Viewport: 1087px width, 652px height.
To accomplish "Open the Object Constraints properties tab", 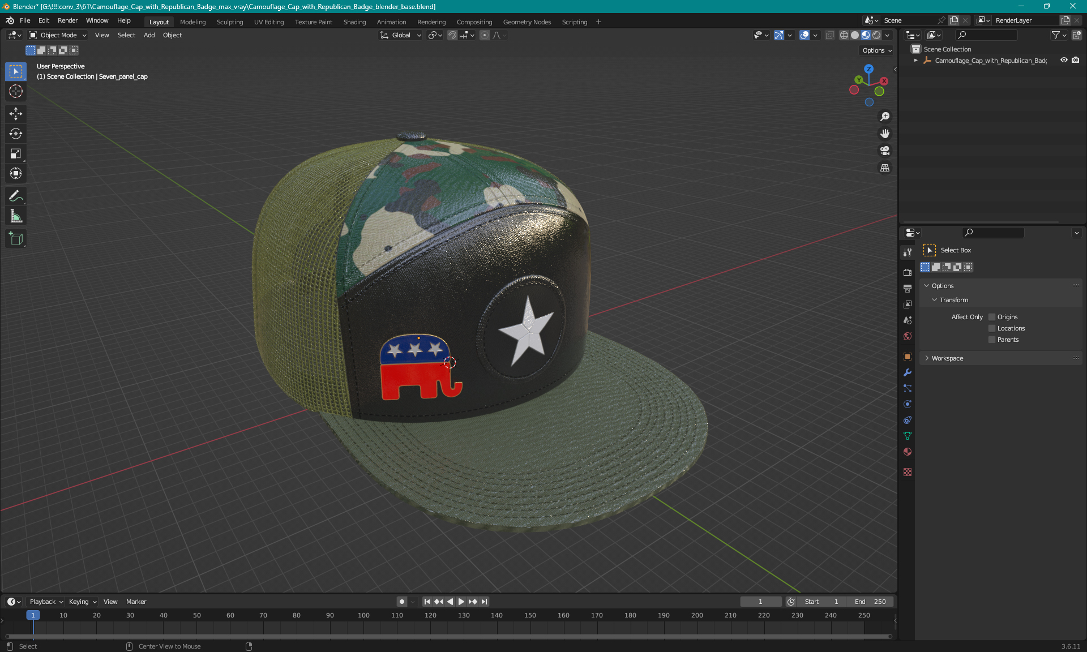I will [x=908, y=420].
